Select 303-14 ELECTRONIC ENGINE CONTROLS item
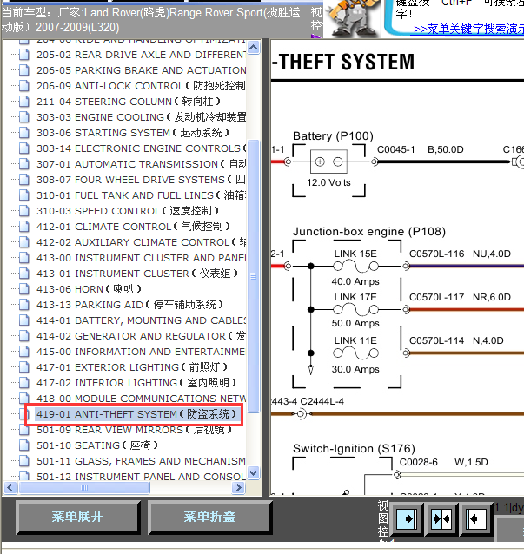The width and height of the screenshot is (524, 554). pos(142,148)
